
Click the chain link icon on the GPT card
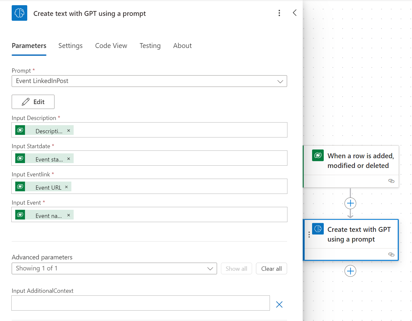pyautogui.click(x=391, y=255)
